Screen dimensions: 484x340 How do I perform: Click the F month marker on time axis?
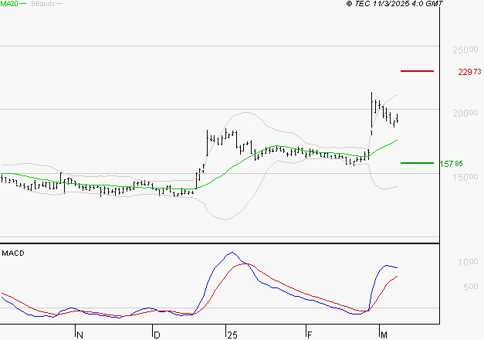point(310,335)
